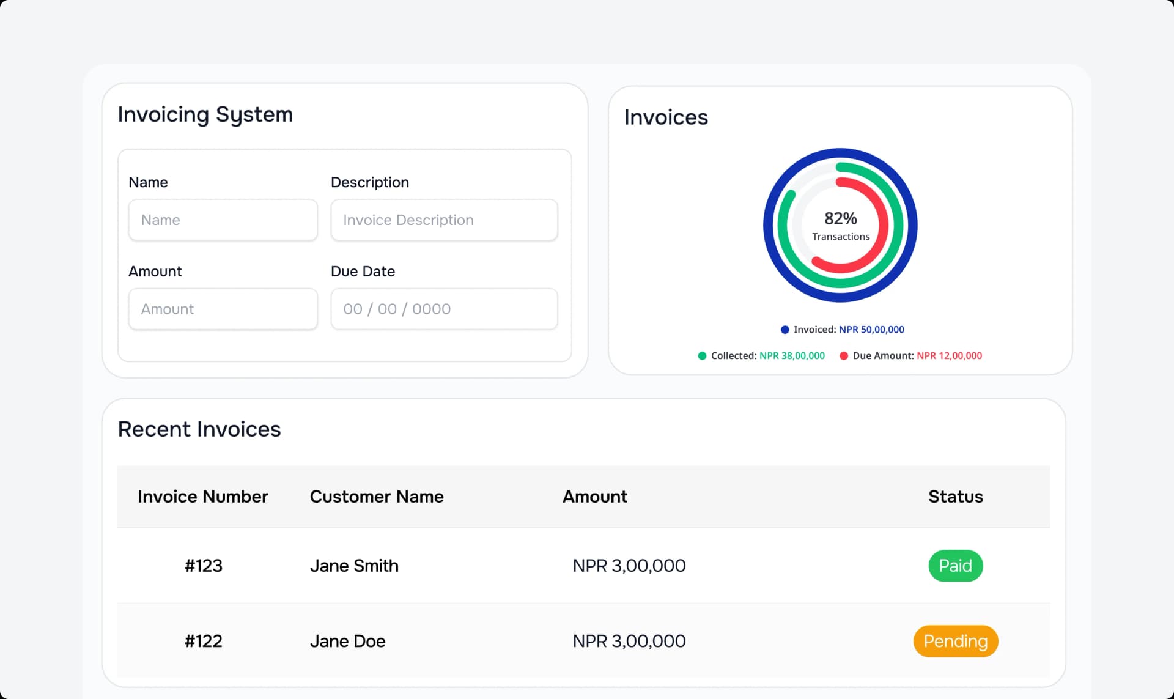This screenshot has height=699, width=1174.
Task: Select the Recent Invoices header
Action: tap(199, 429)
